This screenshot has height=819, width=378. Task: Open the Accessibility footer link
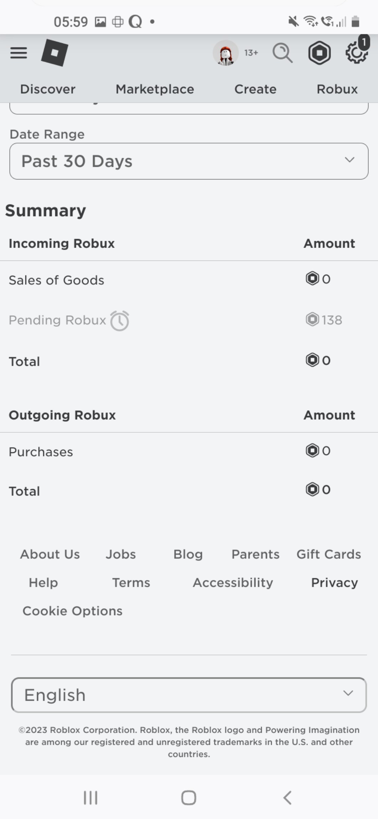[x=233, y=583]
